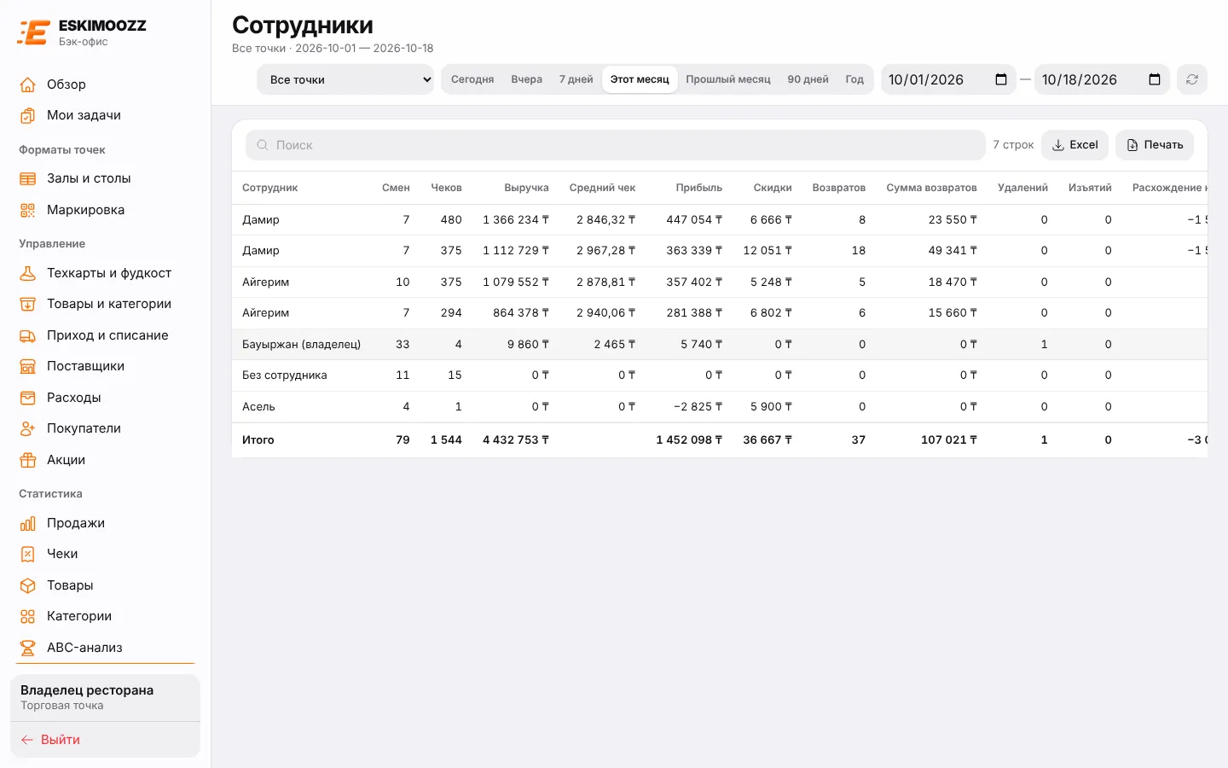This screenshot has height=768, width=1228.
Task: Click the end date field 10/18/2026
Action: tap(1102, 79)
